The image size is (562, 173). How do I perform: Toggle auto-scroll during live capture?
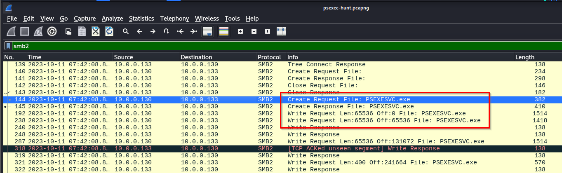point(207,31)
